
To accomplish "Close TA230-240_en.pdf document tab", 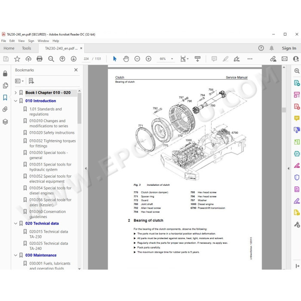I will [81, 48].
